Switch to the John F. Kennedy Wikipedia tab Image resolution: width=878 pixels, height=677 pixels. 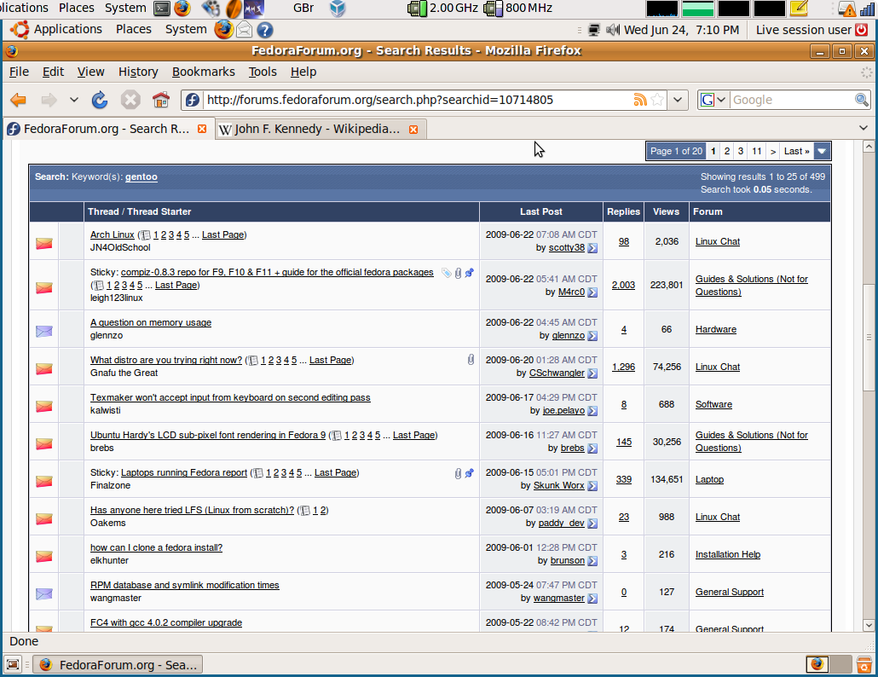click(x=321, y=130)
